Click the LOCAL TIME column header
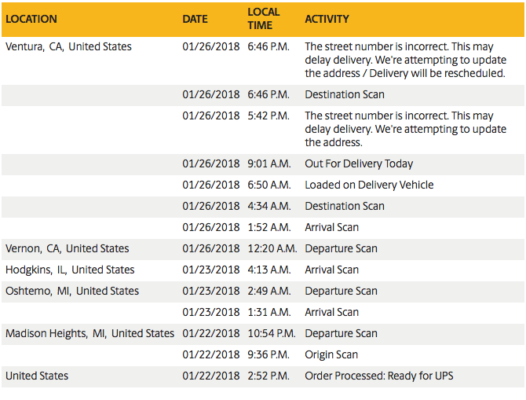 (264, 19)
